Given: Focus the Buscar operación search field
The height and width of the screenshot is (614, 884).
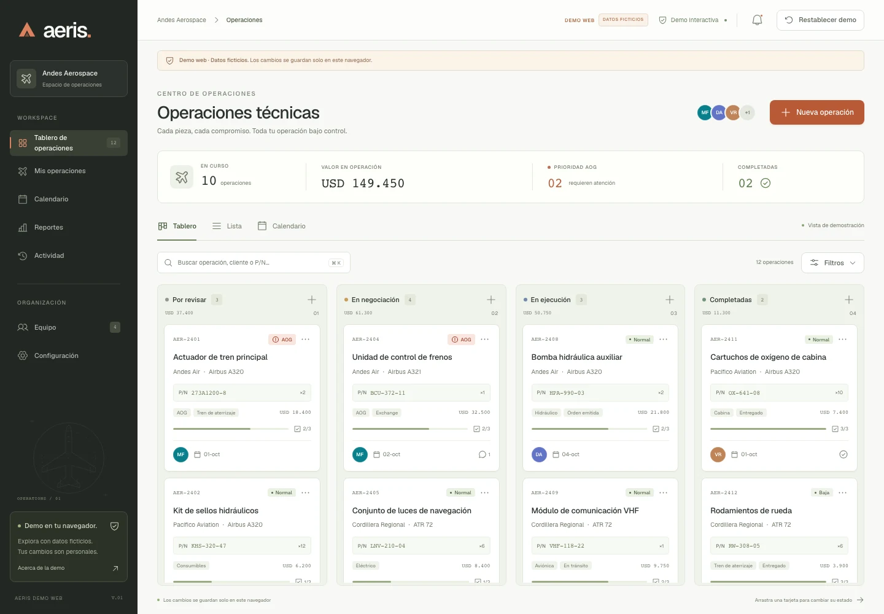Looking at the screenshot, I should (254, 263).
